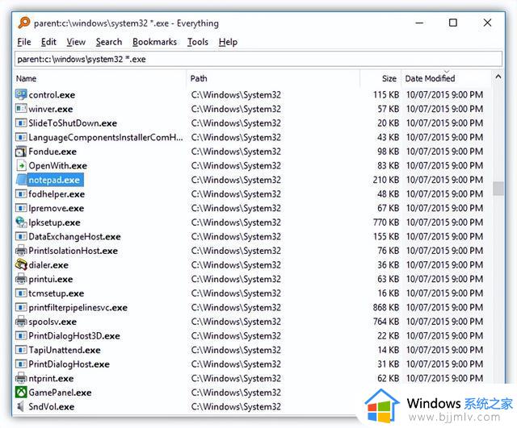The width and height of the screenshot is (517, 428).
Task: Click the GamePanel.exe Xbox icon
Action: tap(21, 393)
